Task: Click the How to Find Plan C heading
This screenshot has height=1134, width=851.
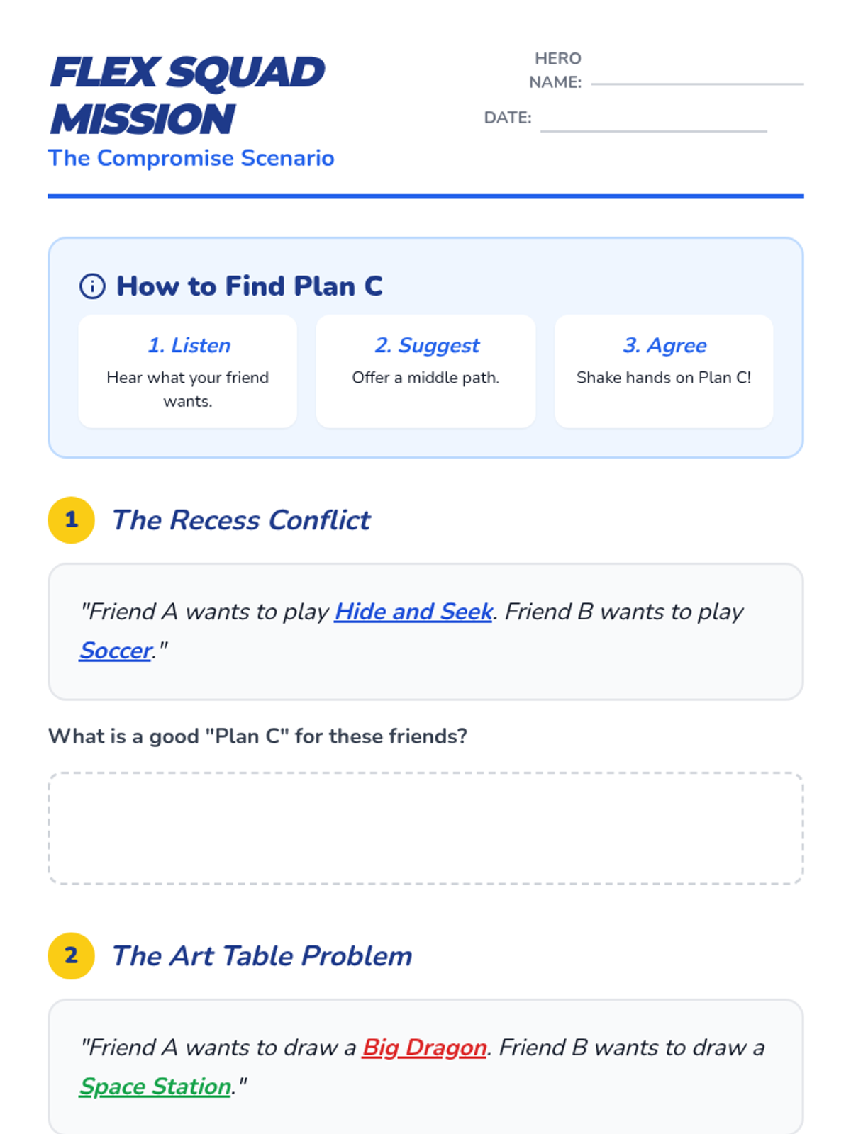Action: tap(250, 286)
